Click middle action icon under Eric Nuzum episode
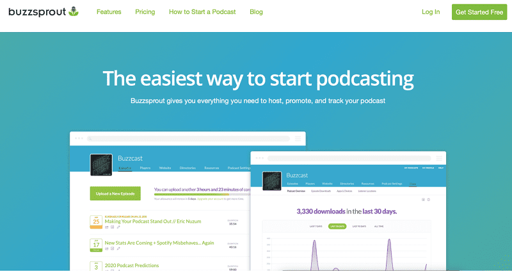 tap(113, 227)
